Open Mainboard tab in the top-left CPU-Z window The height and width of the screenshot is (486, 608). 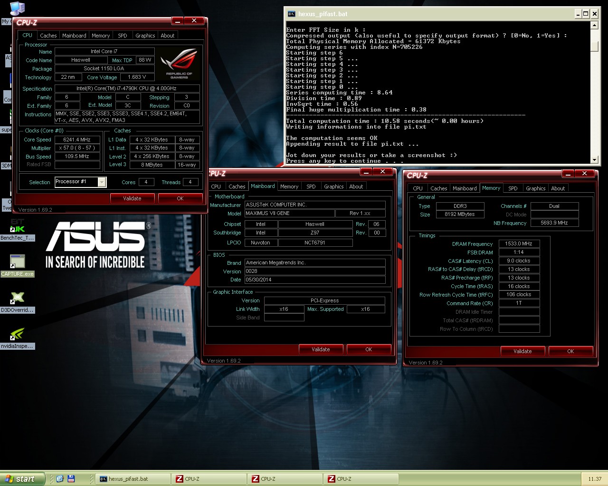[x=74, y=36]
